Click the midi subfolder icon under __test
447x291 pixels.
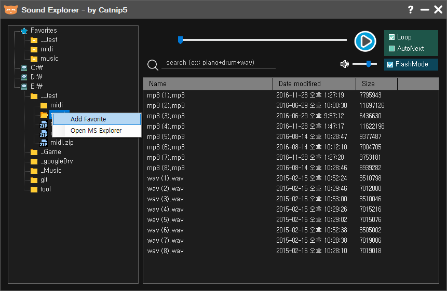pyautogui.click(x=44, y=106)
